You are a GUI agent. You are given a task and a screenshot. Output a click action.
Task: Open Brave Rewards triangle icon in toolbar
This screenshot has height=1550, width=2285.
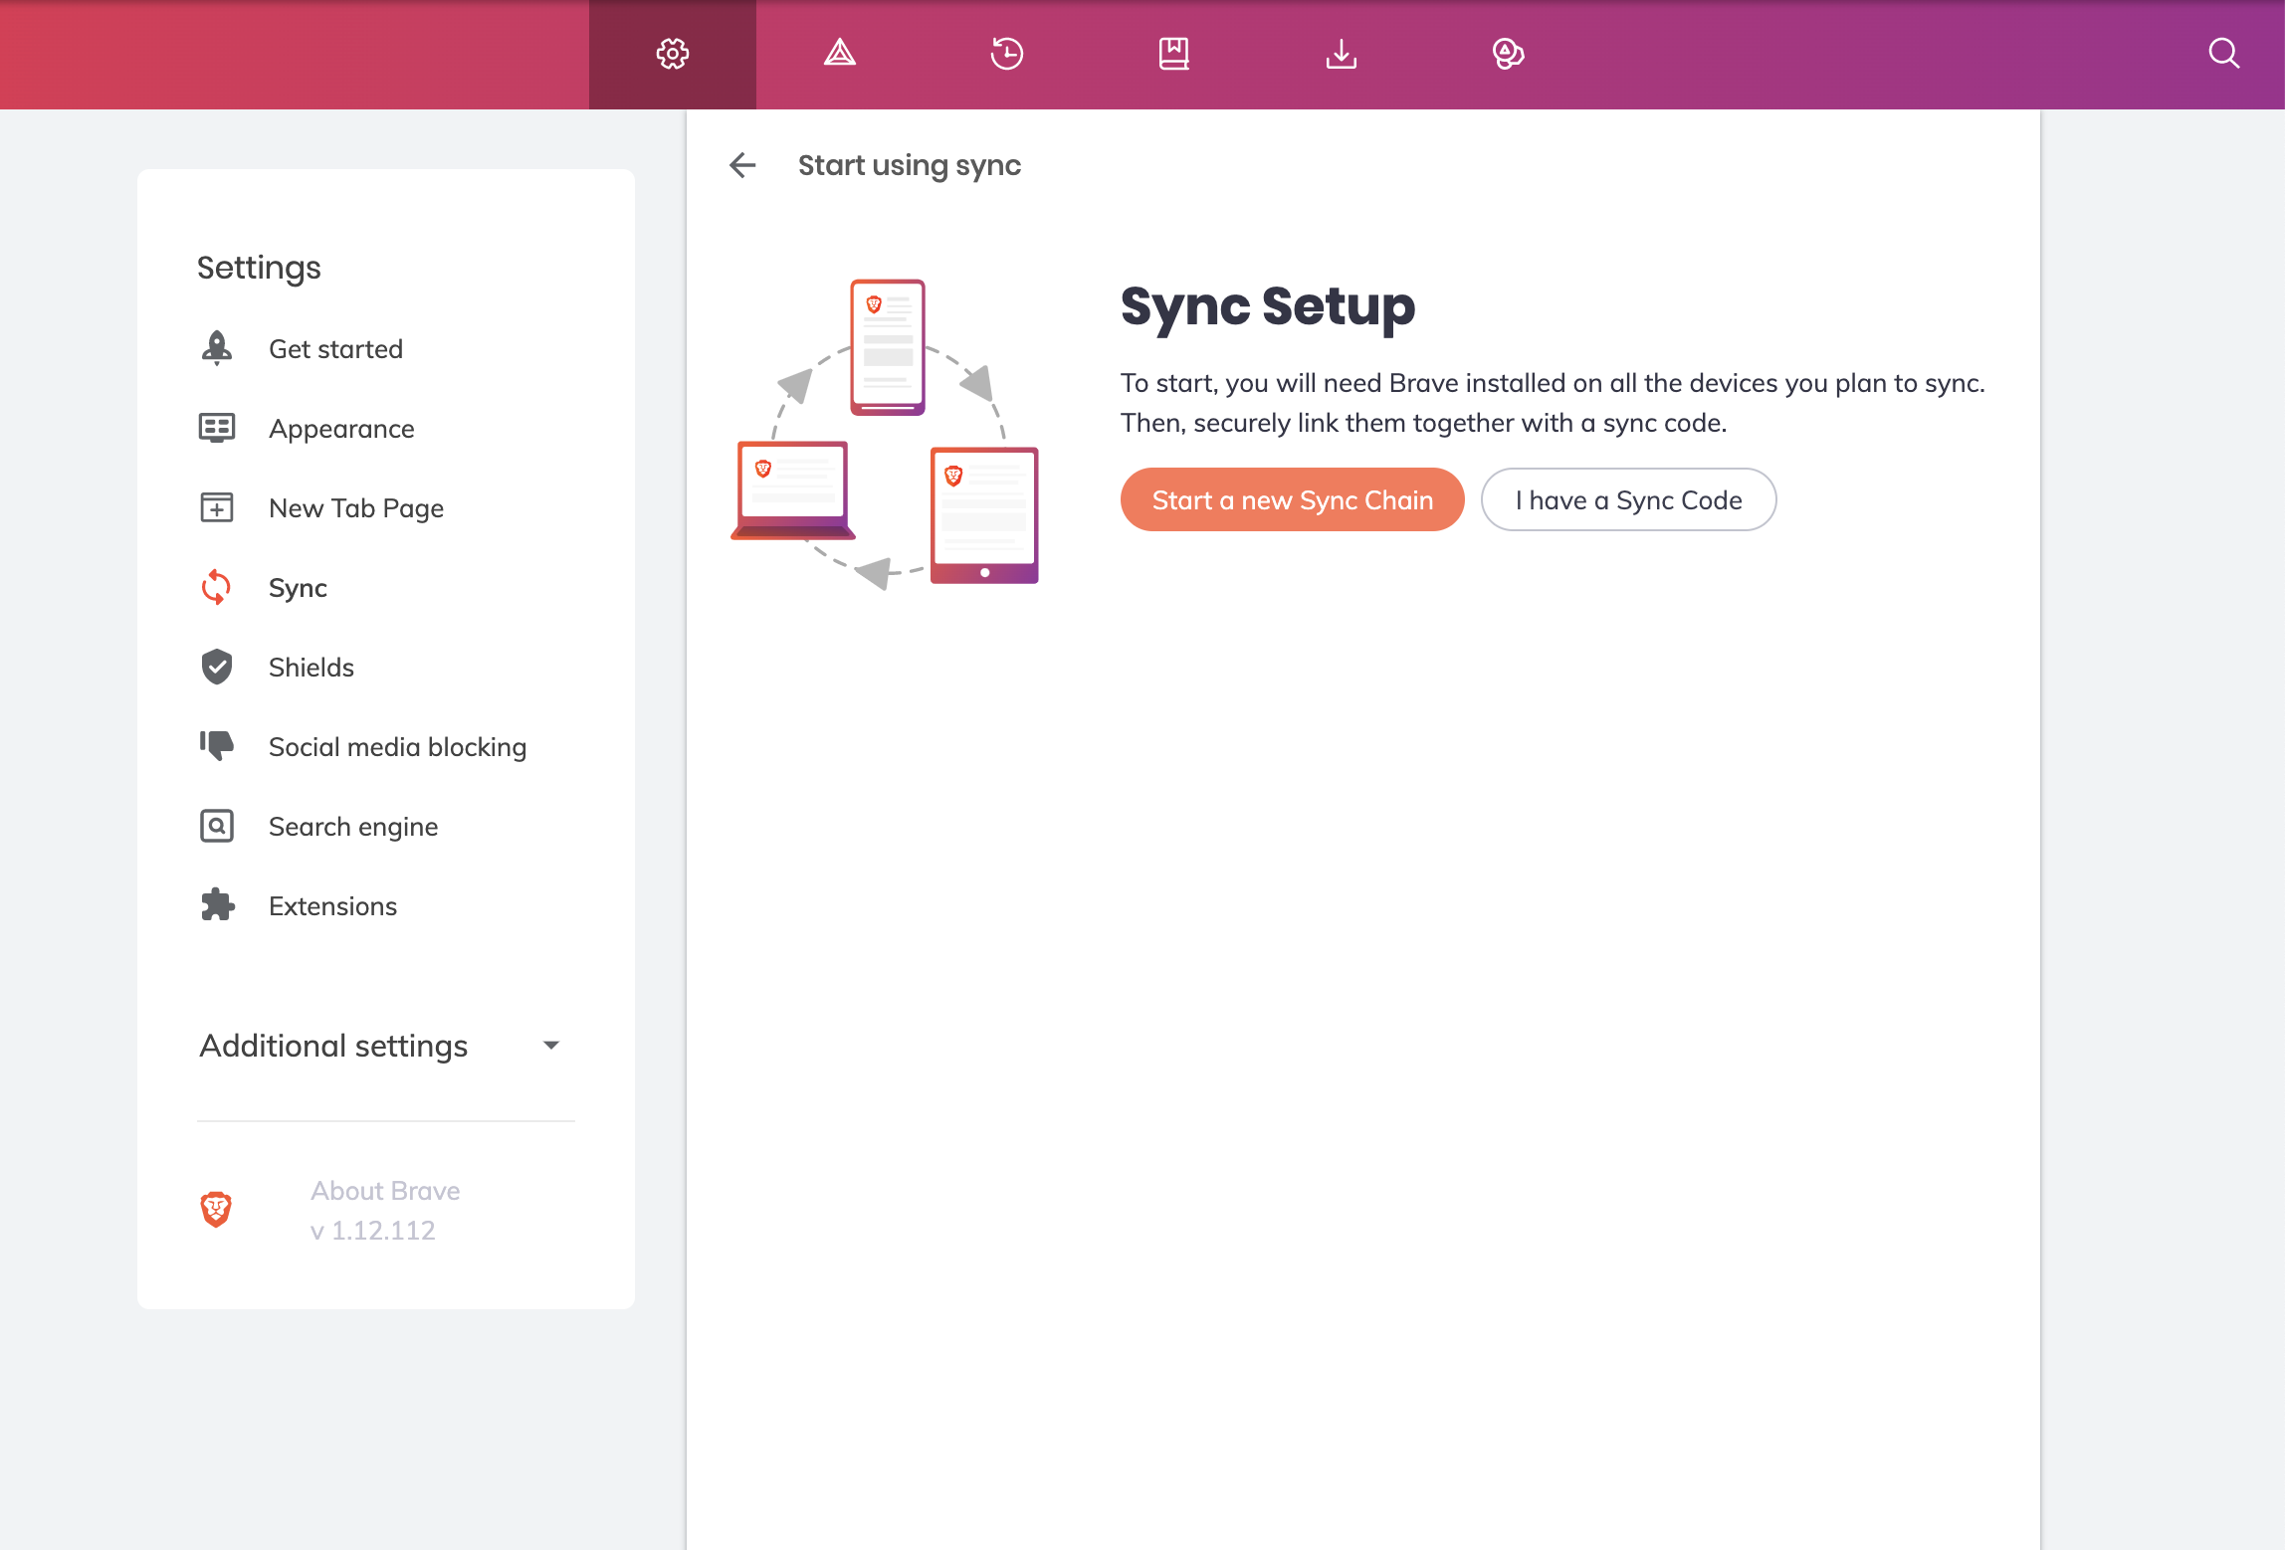(x=839, y=54)
